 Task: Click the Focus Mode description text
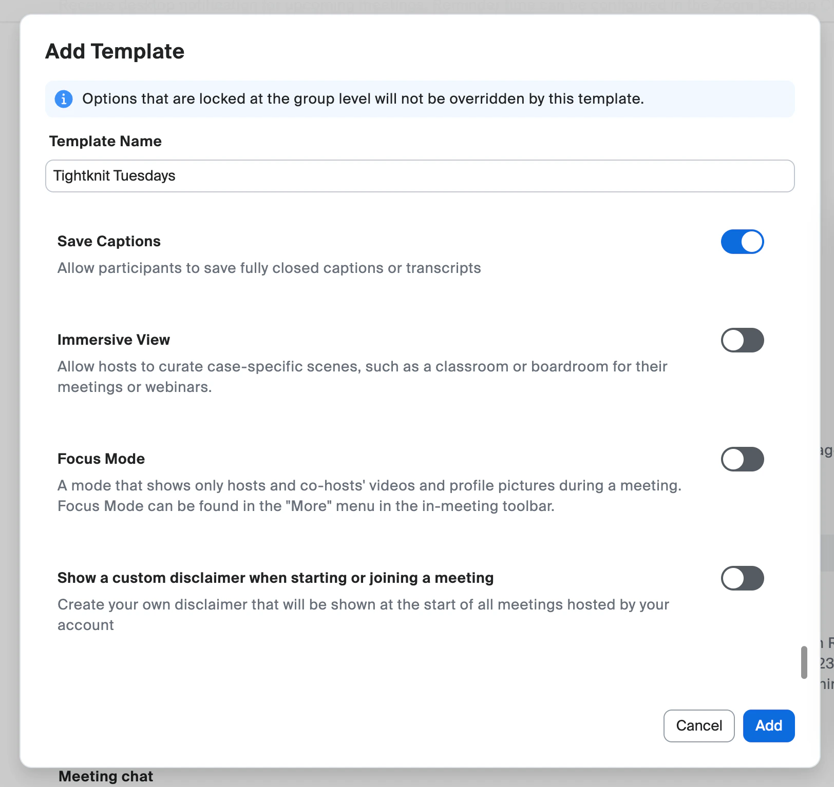tap(369, 496)
